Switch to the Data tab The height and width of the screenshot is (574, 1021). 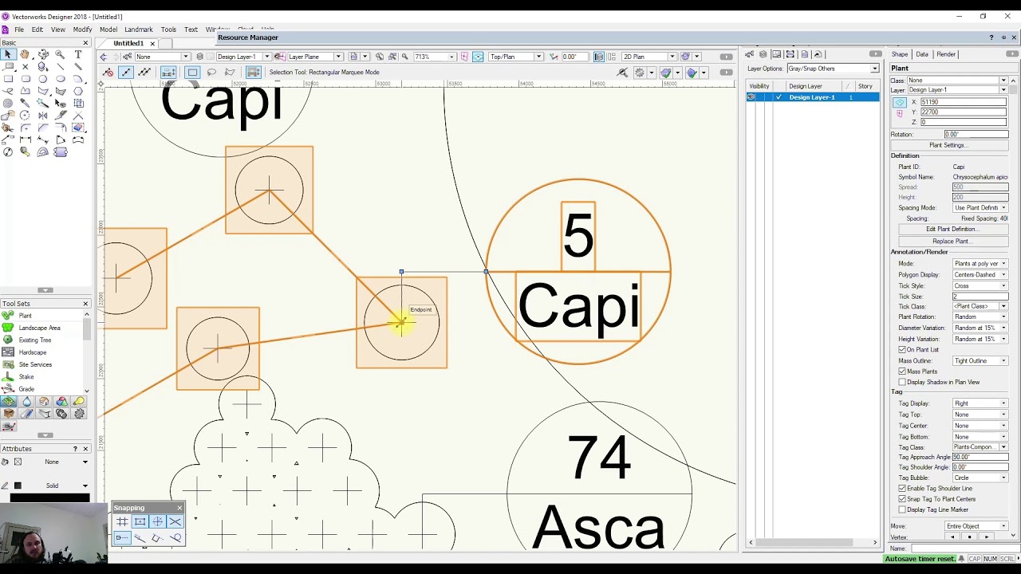922,54
